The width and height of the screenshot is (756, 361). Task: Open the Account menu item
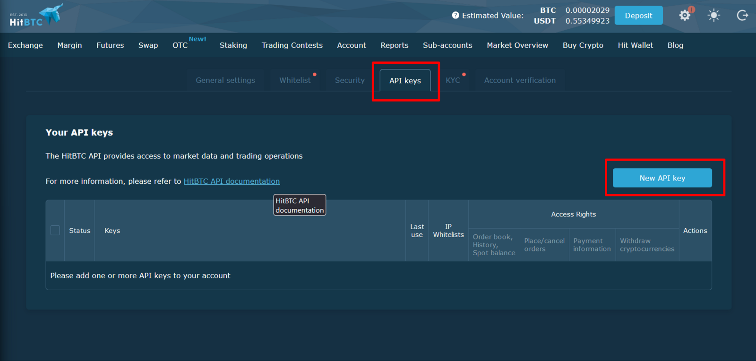click(352, 45)
